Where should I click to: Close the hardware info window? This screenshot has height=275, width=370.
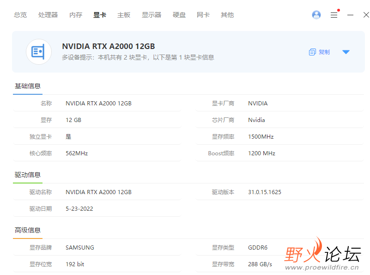[366, 15]
